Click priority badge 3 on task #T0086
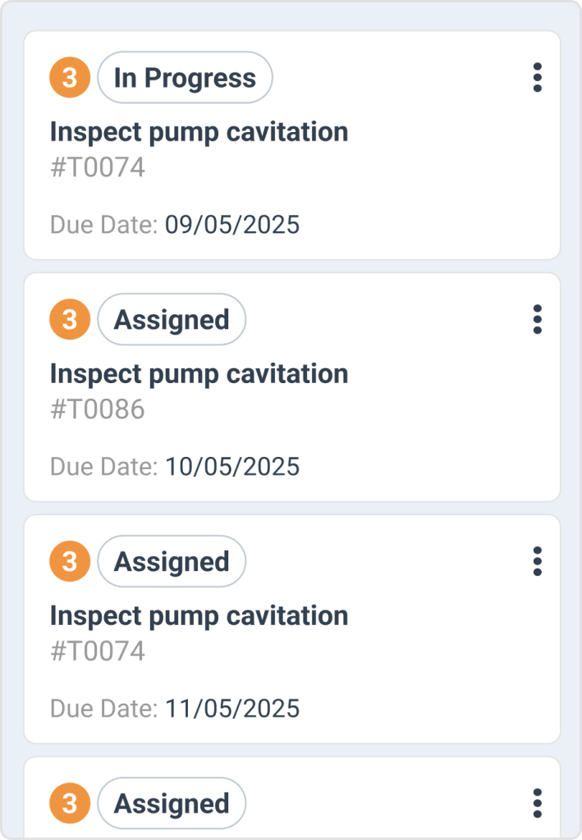 (69, 319)
